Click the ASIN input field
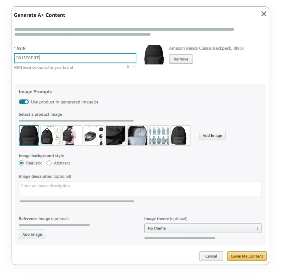The image size is (285, 274). (x=75, y=58)
